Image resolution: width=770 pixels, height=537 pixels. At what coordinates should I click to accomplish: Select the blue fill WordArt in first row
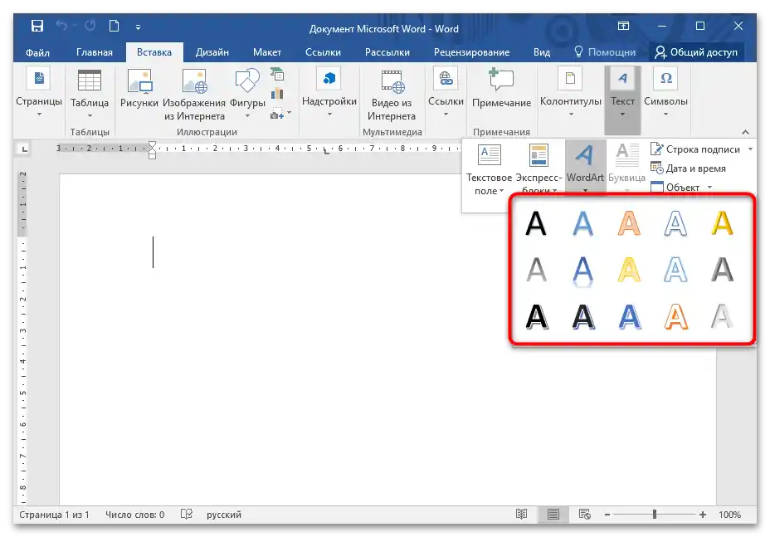pos(583,224)
